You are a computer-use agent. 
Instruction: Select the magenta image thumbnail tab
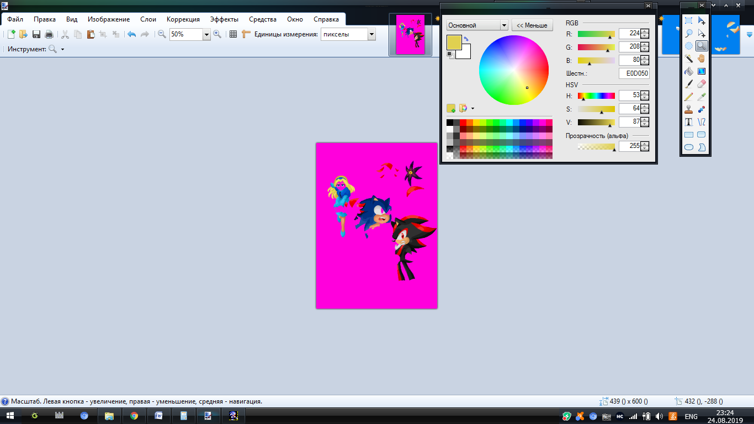tap(411, 35)
